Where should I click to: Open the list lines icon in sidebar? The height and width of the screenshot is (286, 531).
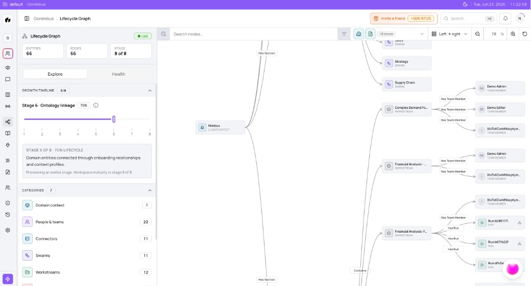[x=8, y=161]
